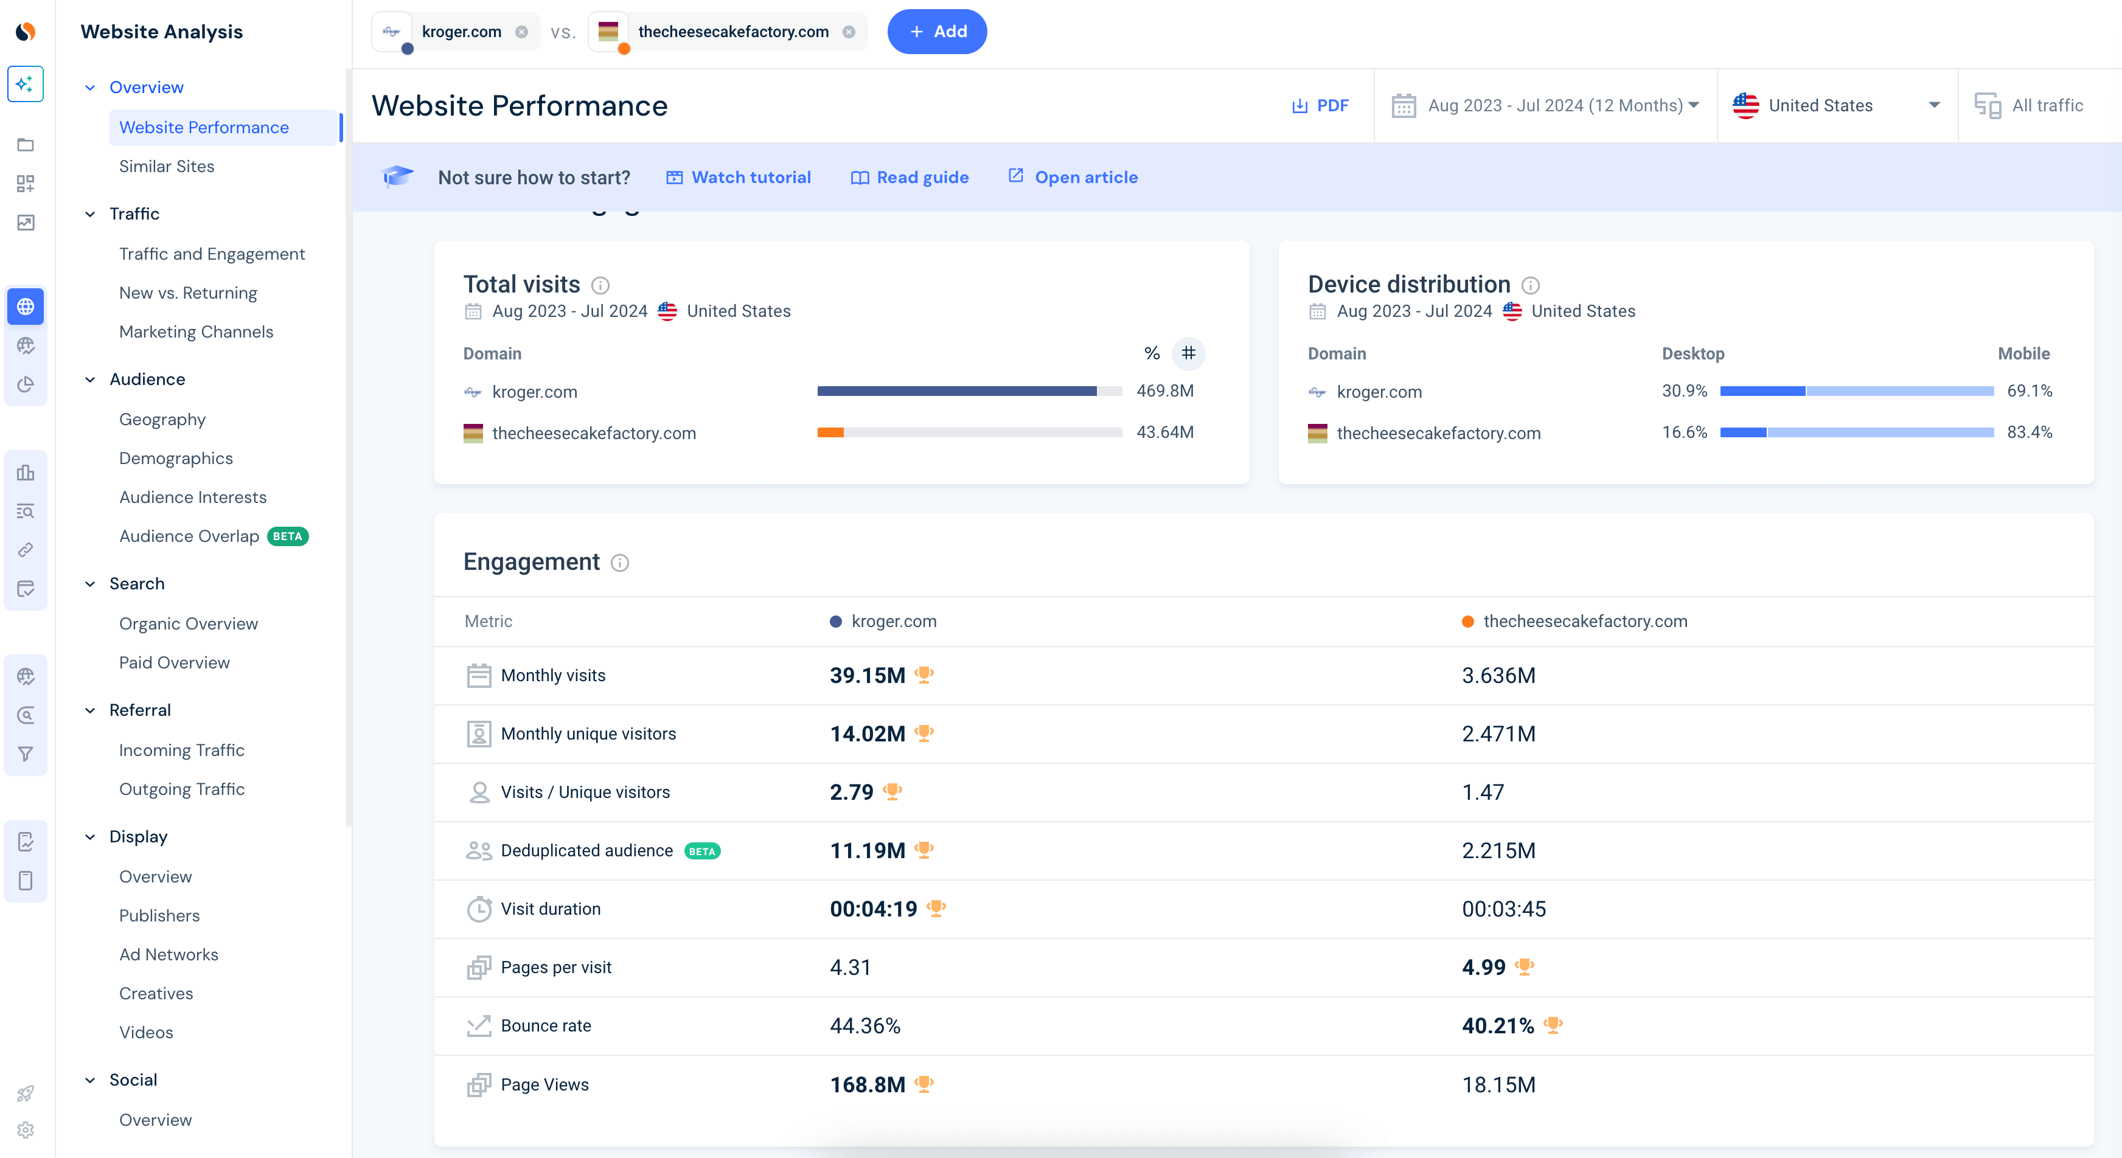Switch Total visits to percent view
The width and height of the screenshot is (2122, 1158).
click(x=1152, y=353)
